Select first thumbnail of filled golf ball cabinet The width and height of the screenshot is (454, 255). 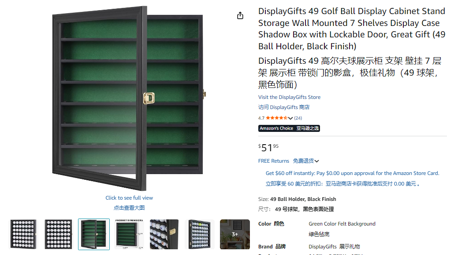point(23,234)
